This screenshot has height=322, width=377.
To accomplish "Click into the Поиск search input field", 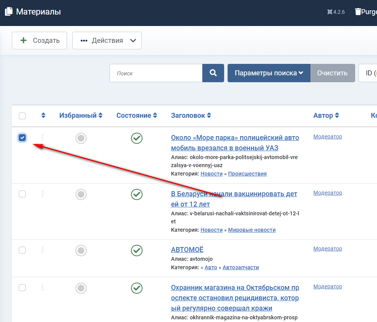I will pos(156,73).
